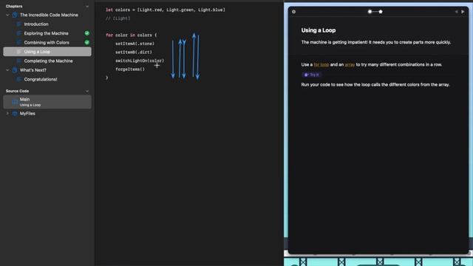473x266 pixels.
Task: Click the Combining with Colors page icon
Action: (18, 43)
